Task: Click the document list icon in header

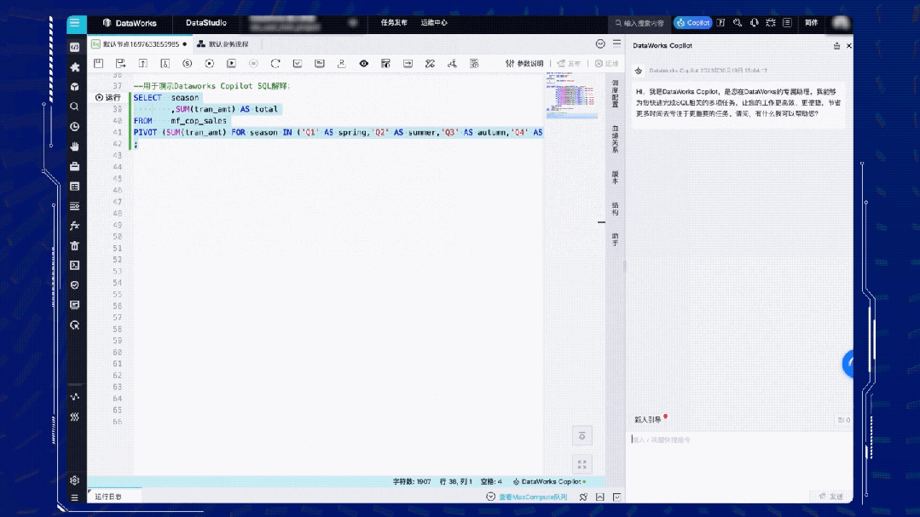Action: point(787,23)
